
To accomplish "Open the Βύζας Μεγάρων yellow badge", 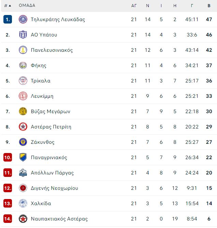I will (23, 111).
